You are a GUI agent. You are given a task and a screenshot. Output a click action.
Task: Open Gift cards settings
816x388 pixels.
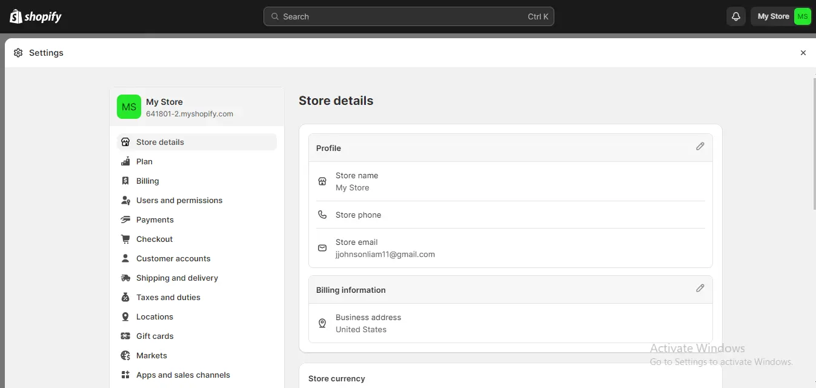(x=197, y=336)
